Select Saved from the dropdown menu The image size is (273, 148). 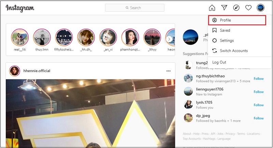coord(225,30)
